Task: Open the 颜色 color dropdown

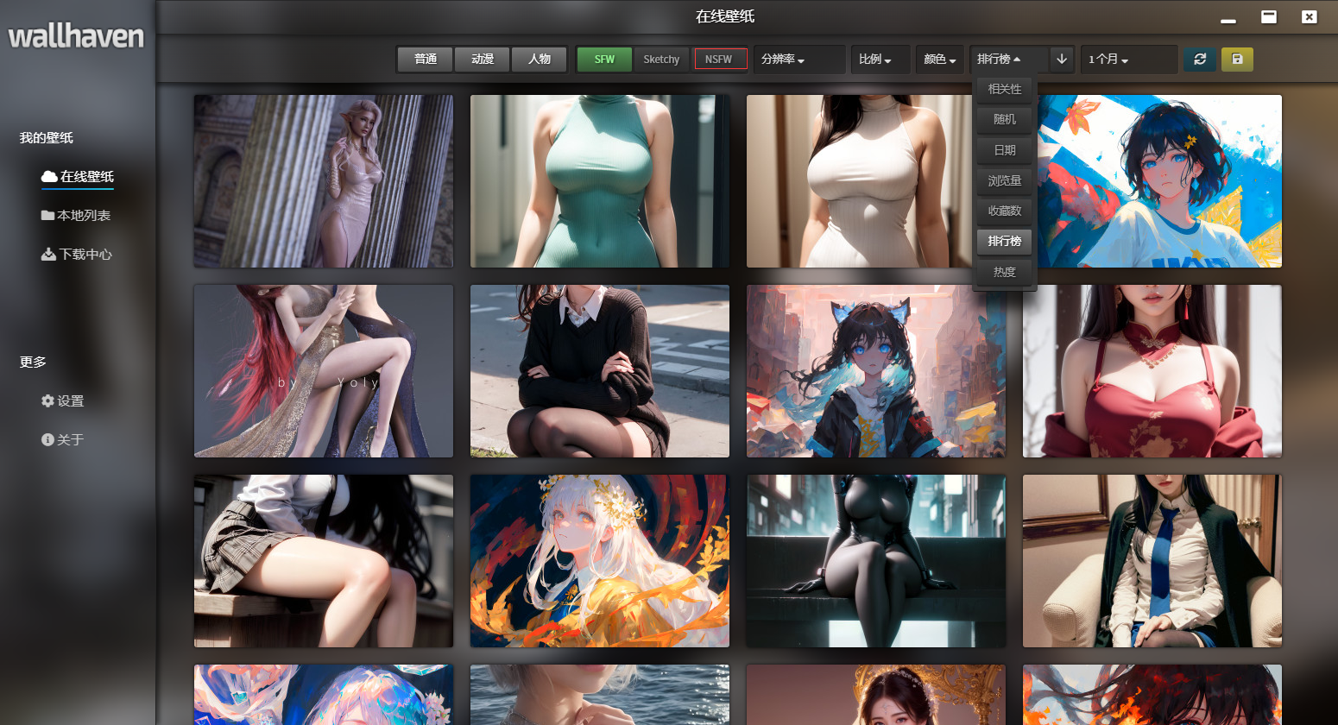Action: (x=939, y=60)
